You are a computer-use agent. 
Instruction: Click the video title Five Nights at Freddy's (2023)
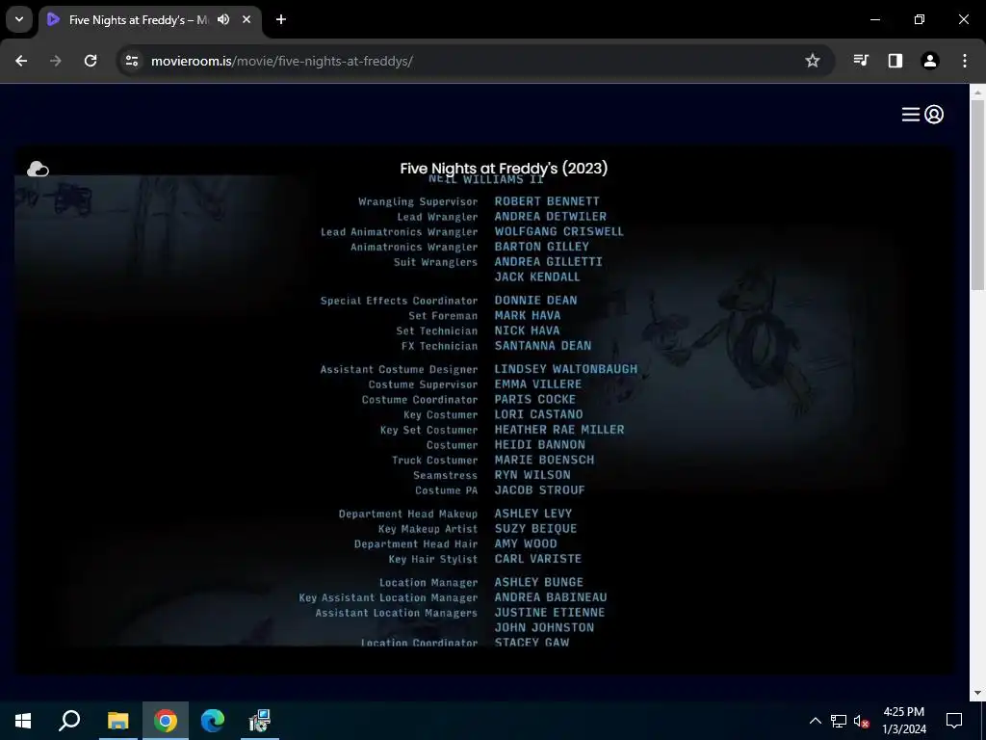tap(504, 168)
